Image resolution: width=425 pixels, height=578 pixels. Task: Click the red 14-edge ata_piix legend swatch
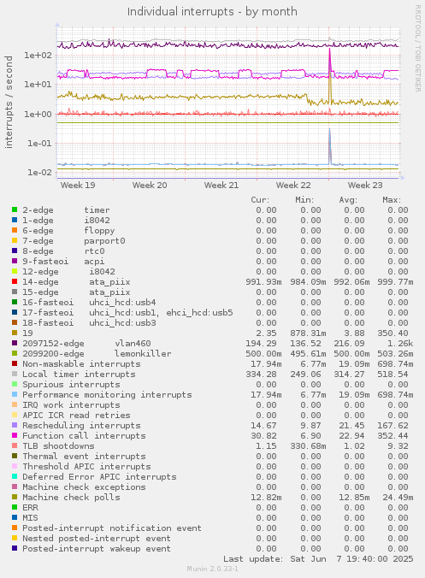tap(15, 281)
